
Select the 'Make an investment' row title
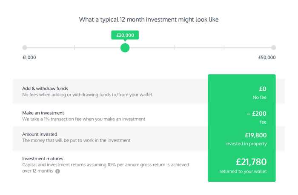(43, 113)
